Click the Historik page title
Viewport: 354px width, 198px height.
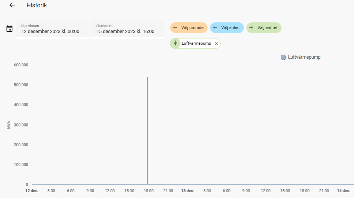(x=37, y=5)
